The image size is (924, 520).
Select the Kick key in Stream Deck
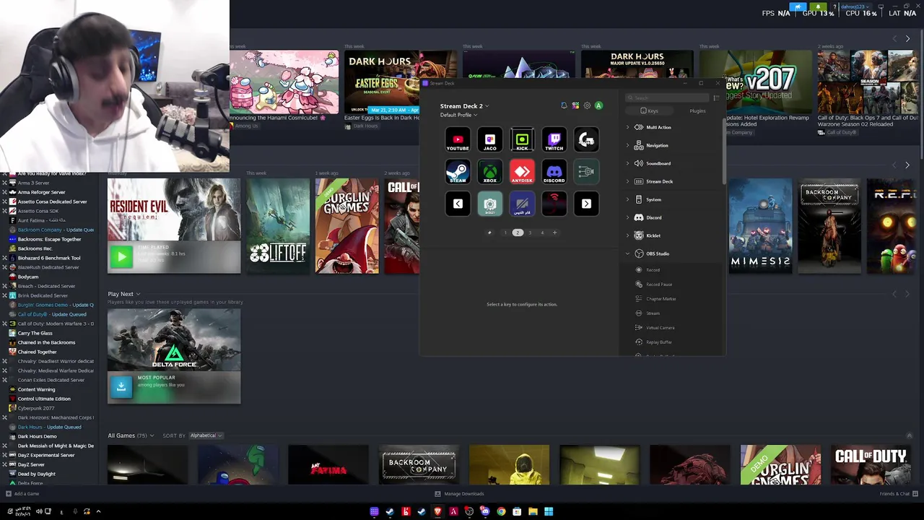[522, 139]
